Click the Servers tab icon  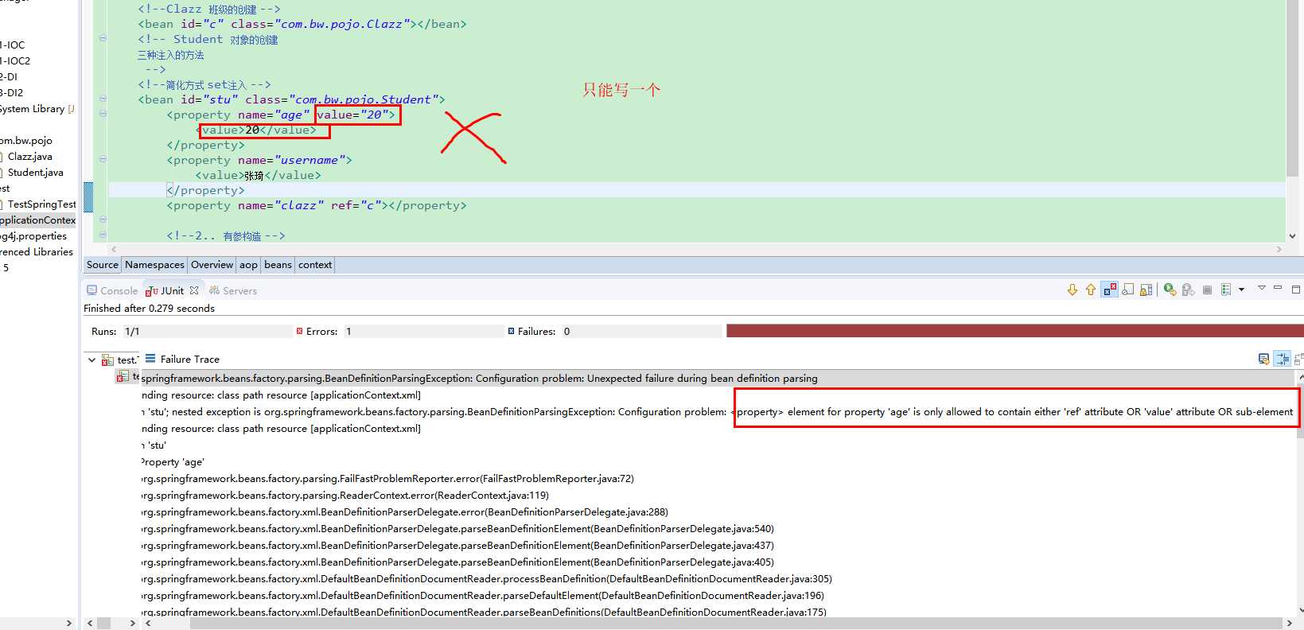[214, 290]
